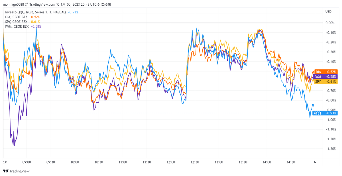Screen dimensions: 342x176
Task: Click the 14:00 time axis label
Action: pyautogui.click(x=267, y=162)
